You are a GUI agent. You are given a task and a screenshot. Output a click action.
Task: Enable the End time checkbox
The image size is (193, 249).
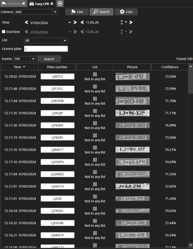[x=4, y=32]
